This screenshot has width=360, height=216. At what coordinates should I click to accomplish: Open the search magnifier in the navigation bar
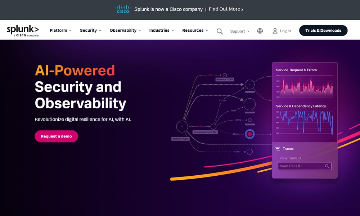pyautogui.click(x=220, y=31)
